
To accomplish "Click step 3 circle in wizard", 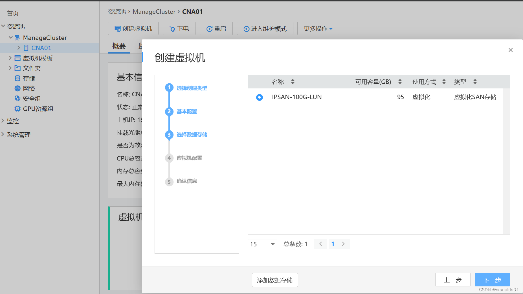I will click(x=169, y=135).
